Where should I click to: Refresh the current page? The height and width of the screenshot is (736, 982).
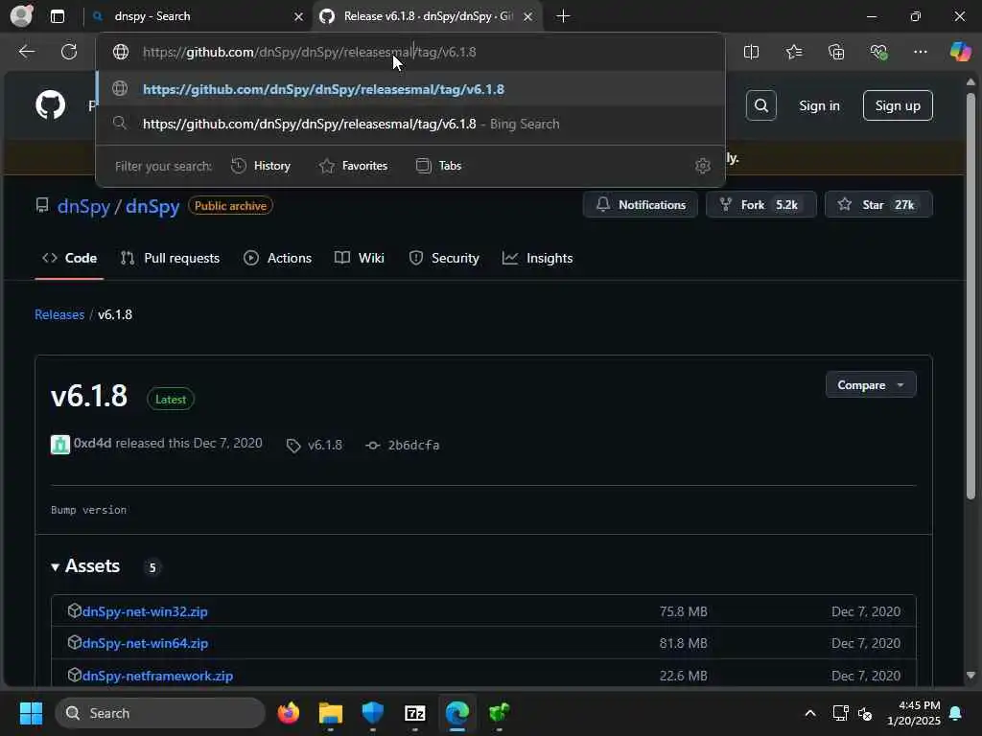[x=69, y=52]
